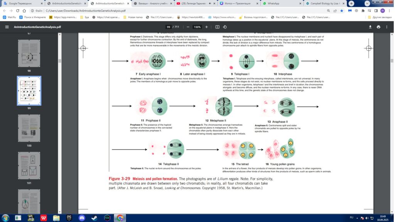Print the PDF document

[378, 27]
